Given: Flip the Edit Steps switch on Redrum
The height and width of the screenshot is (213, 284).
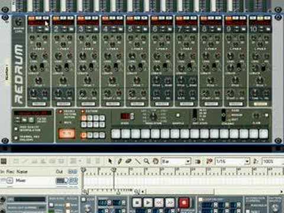Looking at the screenshot, I should tap(195, 115).
